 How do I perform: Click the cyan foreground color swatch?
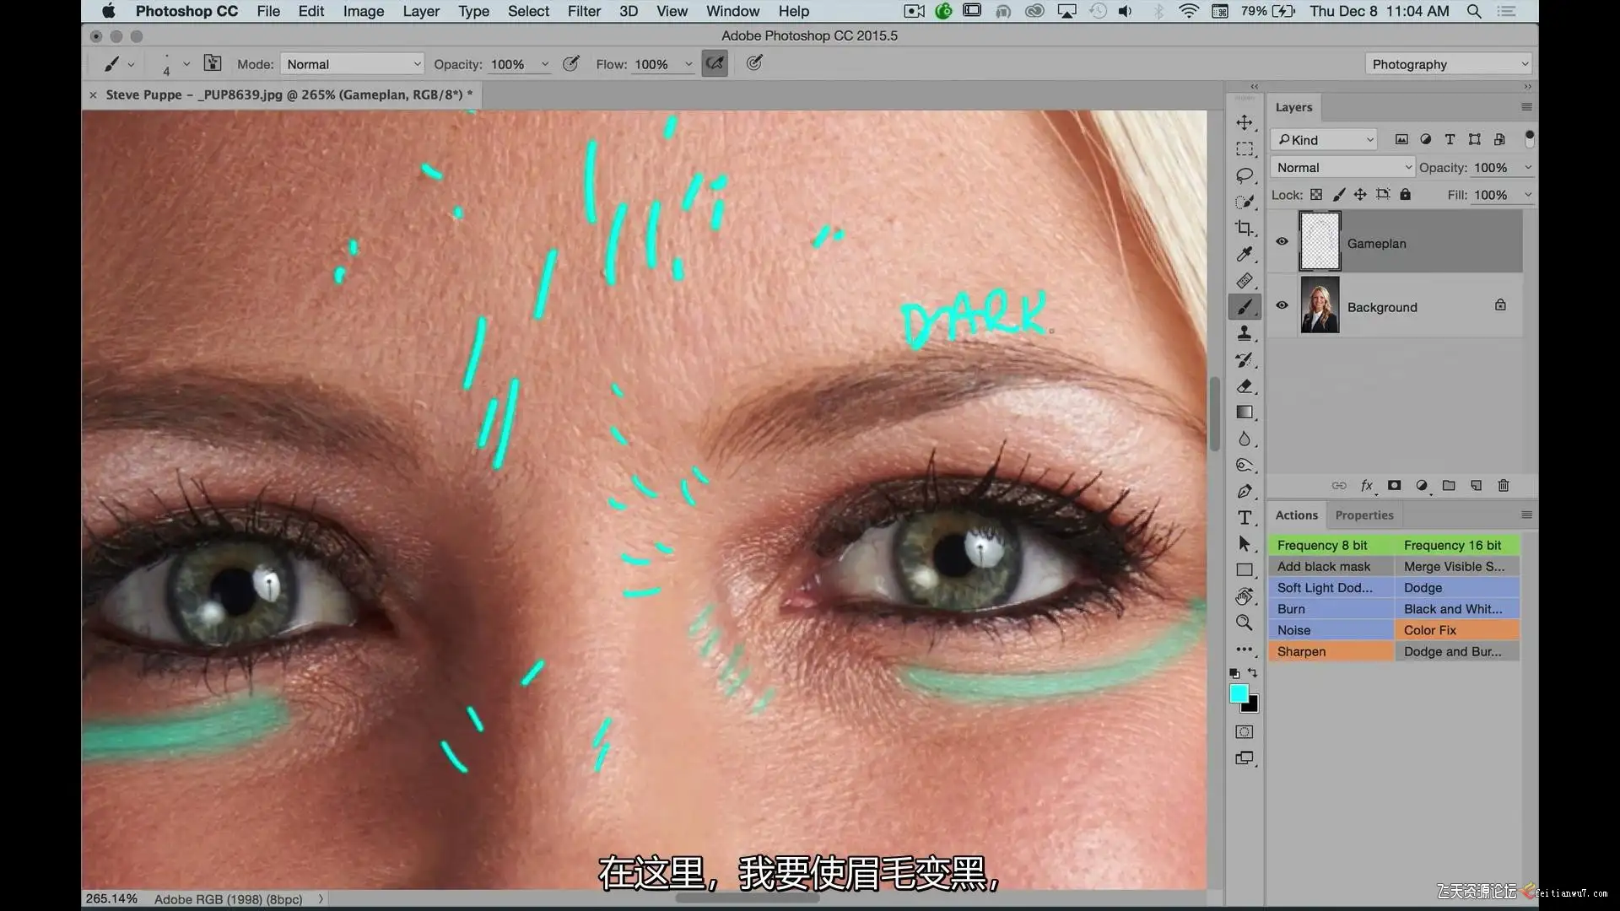tap(1238, 693)
